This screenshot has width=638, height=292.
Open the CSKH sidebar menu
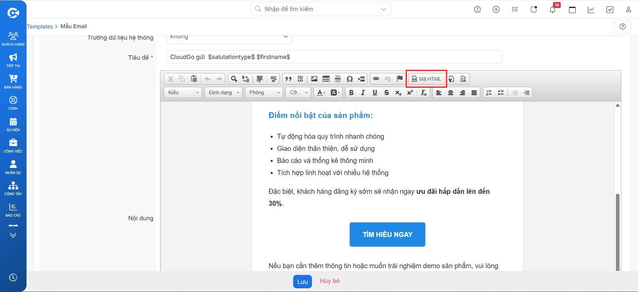coord(13,103)
